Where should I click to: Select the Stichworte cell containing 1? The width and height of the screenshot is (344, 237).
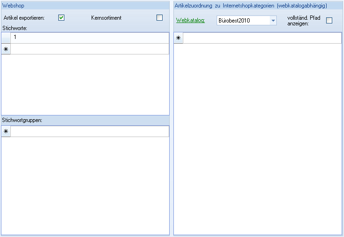pyautogui.click(x=89, y=38)
